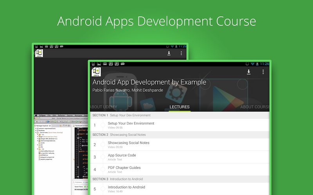Tap Wi-Fi icon in back screen status bar

[172, 46]
